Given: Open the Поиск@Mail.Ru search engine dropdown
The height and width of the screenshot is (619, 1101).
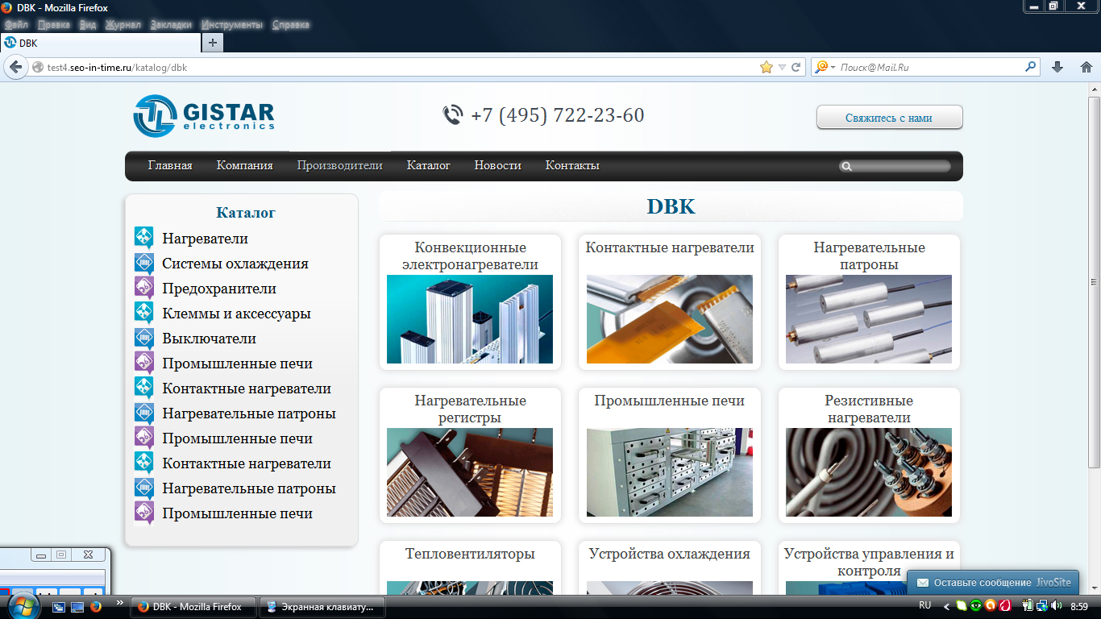Looking at the screenshot, I should click(823, 67).
